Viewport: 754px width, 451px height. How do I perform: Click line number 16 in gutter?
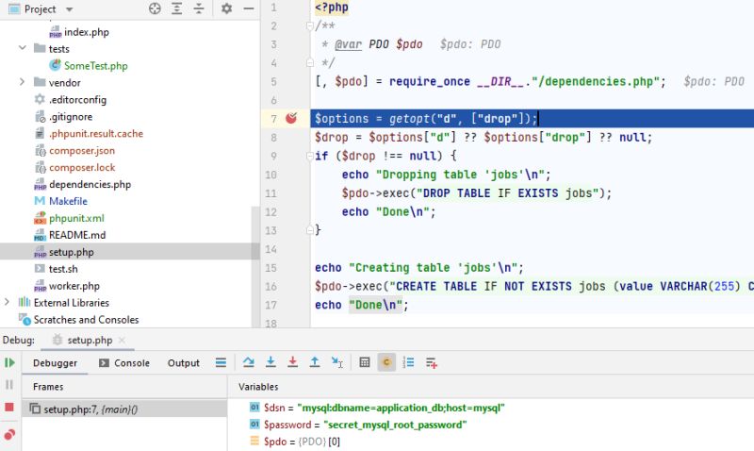pos(270,287)
